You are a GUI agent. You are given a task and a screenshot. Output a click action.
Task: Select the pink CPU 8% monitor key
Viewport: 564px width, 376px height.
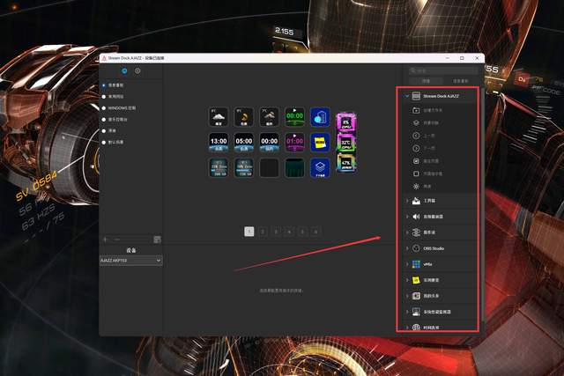(x=346, y=122)
